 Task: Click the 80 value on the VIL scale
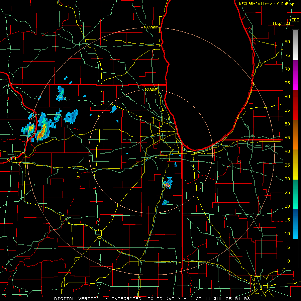pyautogui.click(x=287, y=42)
